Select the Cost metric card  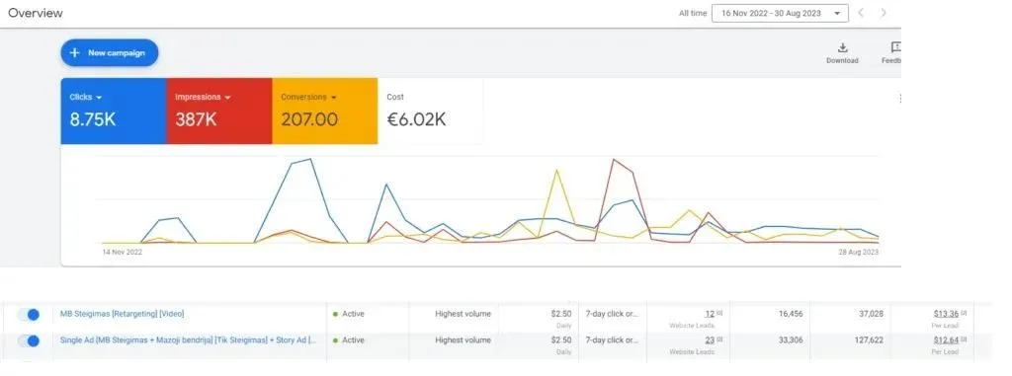(430, 111)
